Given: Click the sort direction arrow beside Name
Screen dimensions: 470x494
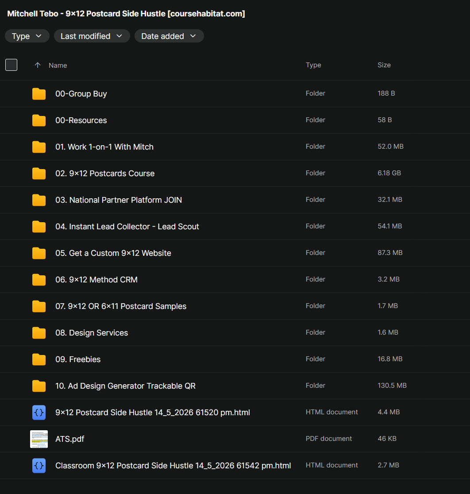Looking at the screenshot, I should point(38,65).
